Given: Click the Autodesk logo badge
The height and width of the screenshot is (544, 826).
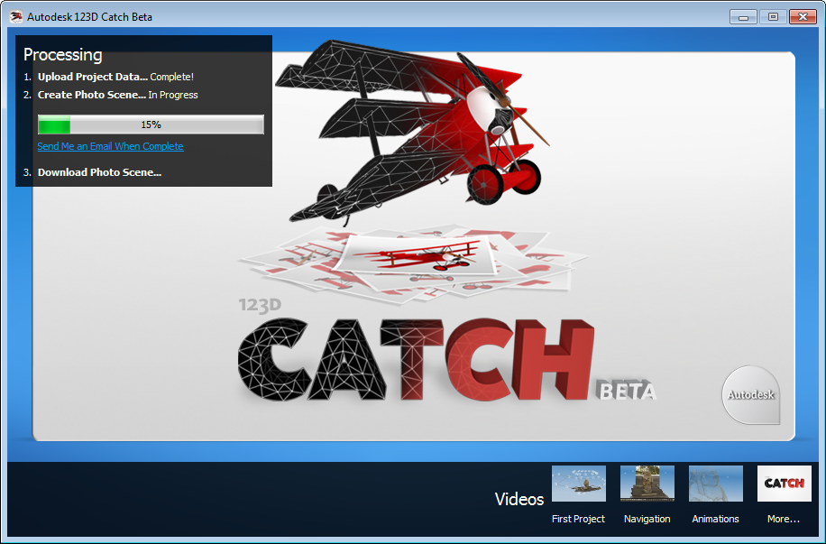Looking at the screenshot, I should (x=751, y=394).
